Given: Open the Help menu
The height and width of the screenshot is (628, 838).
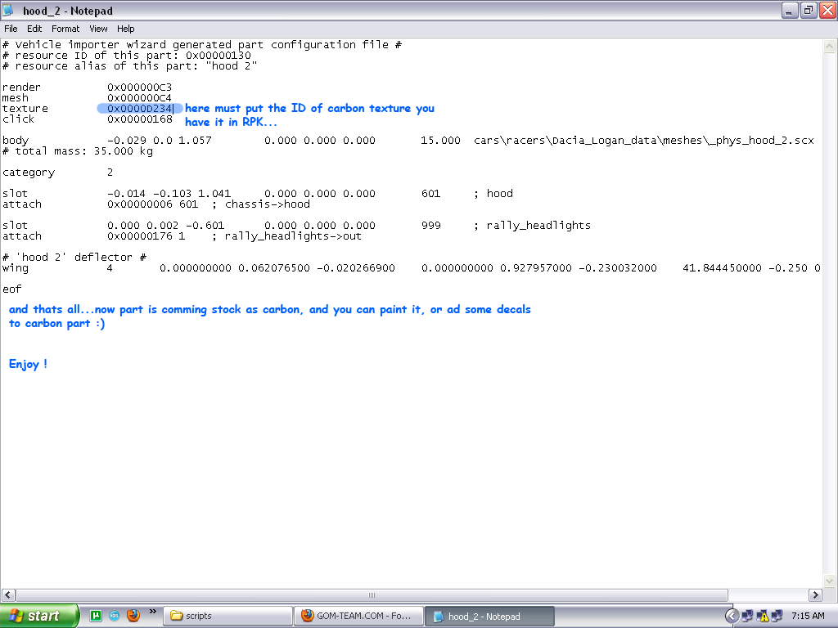Looking at the screenshot, I should click(125, 29).
